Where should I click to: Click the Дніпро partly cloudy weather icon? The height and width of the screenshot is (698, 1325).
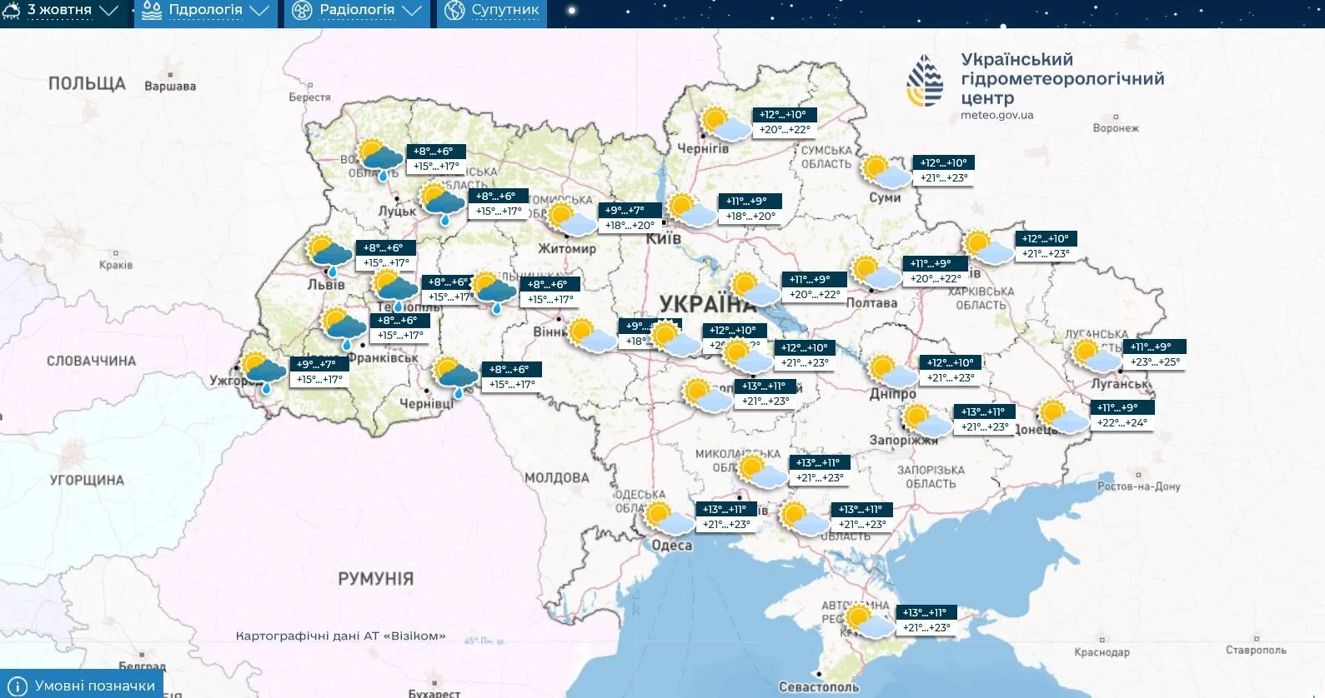coord(892,371)
